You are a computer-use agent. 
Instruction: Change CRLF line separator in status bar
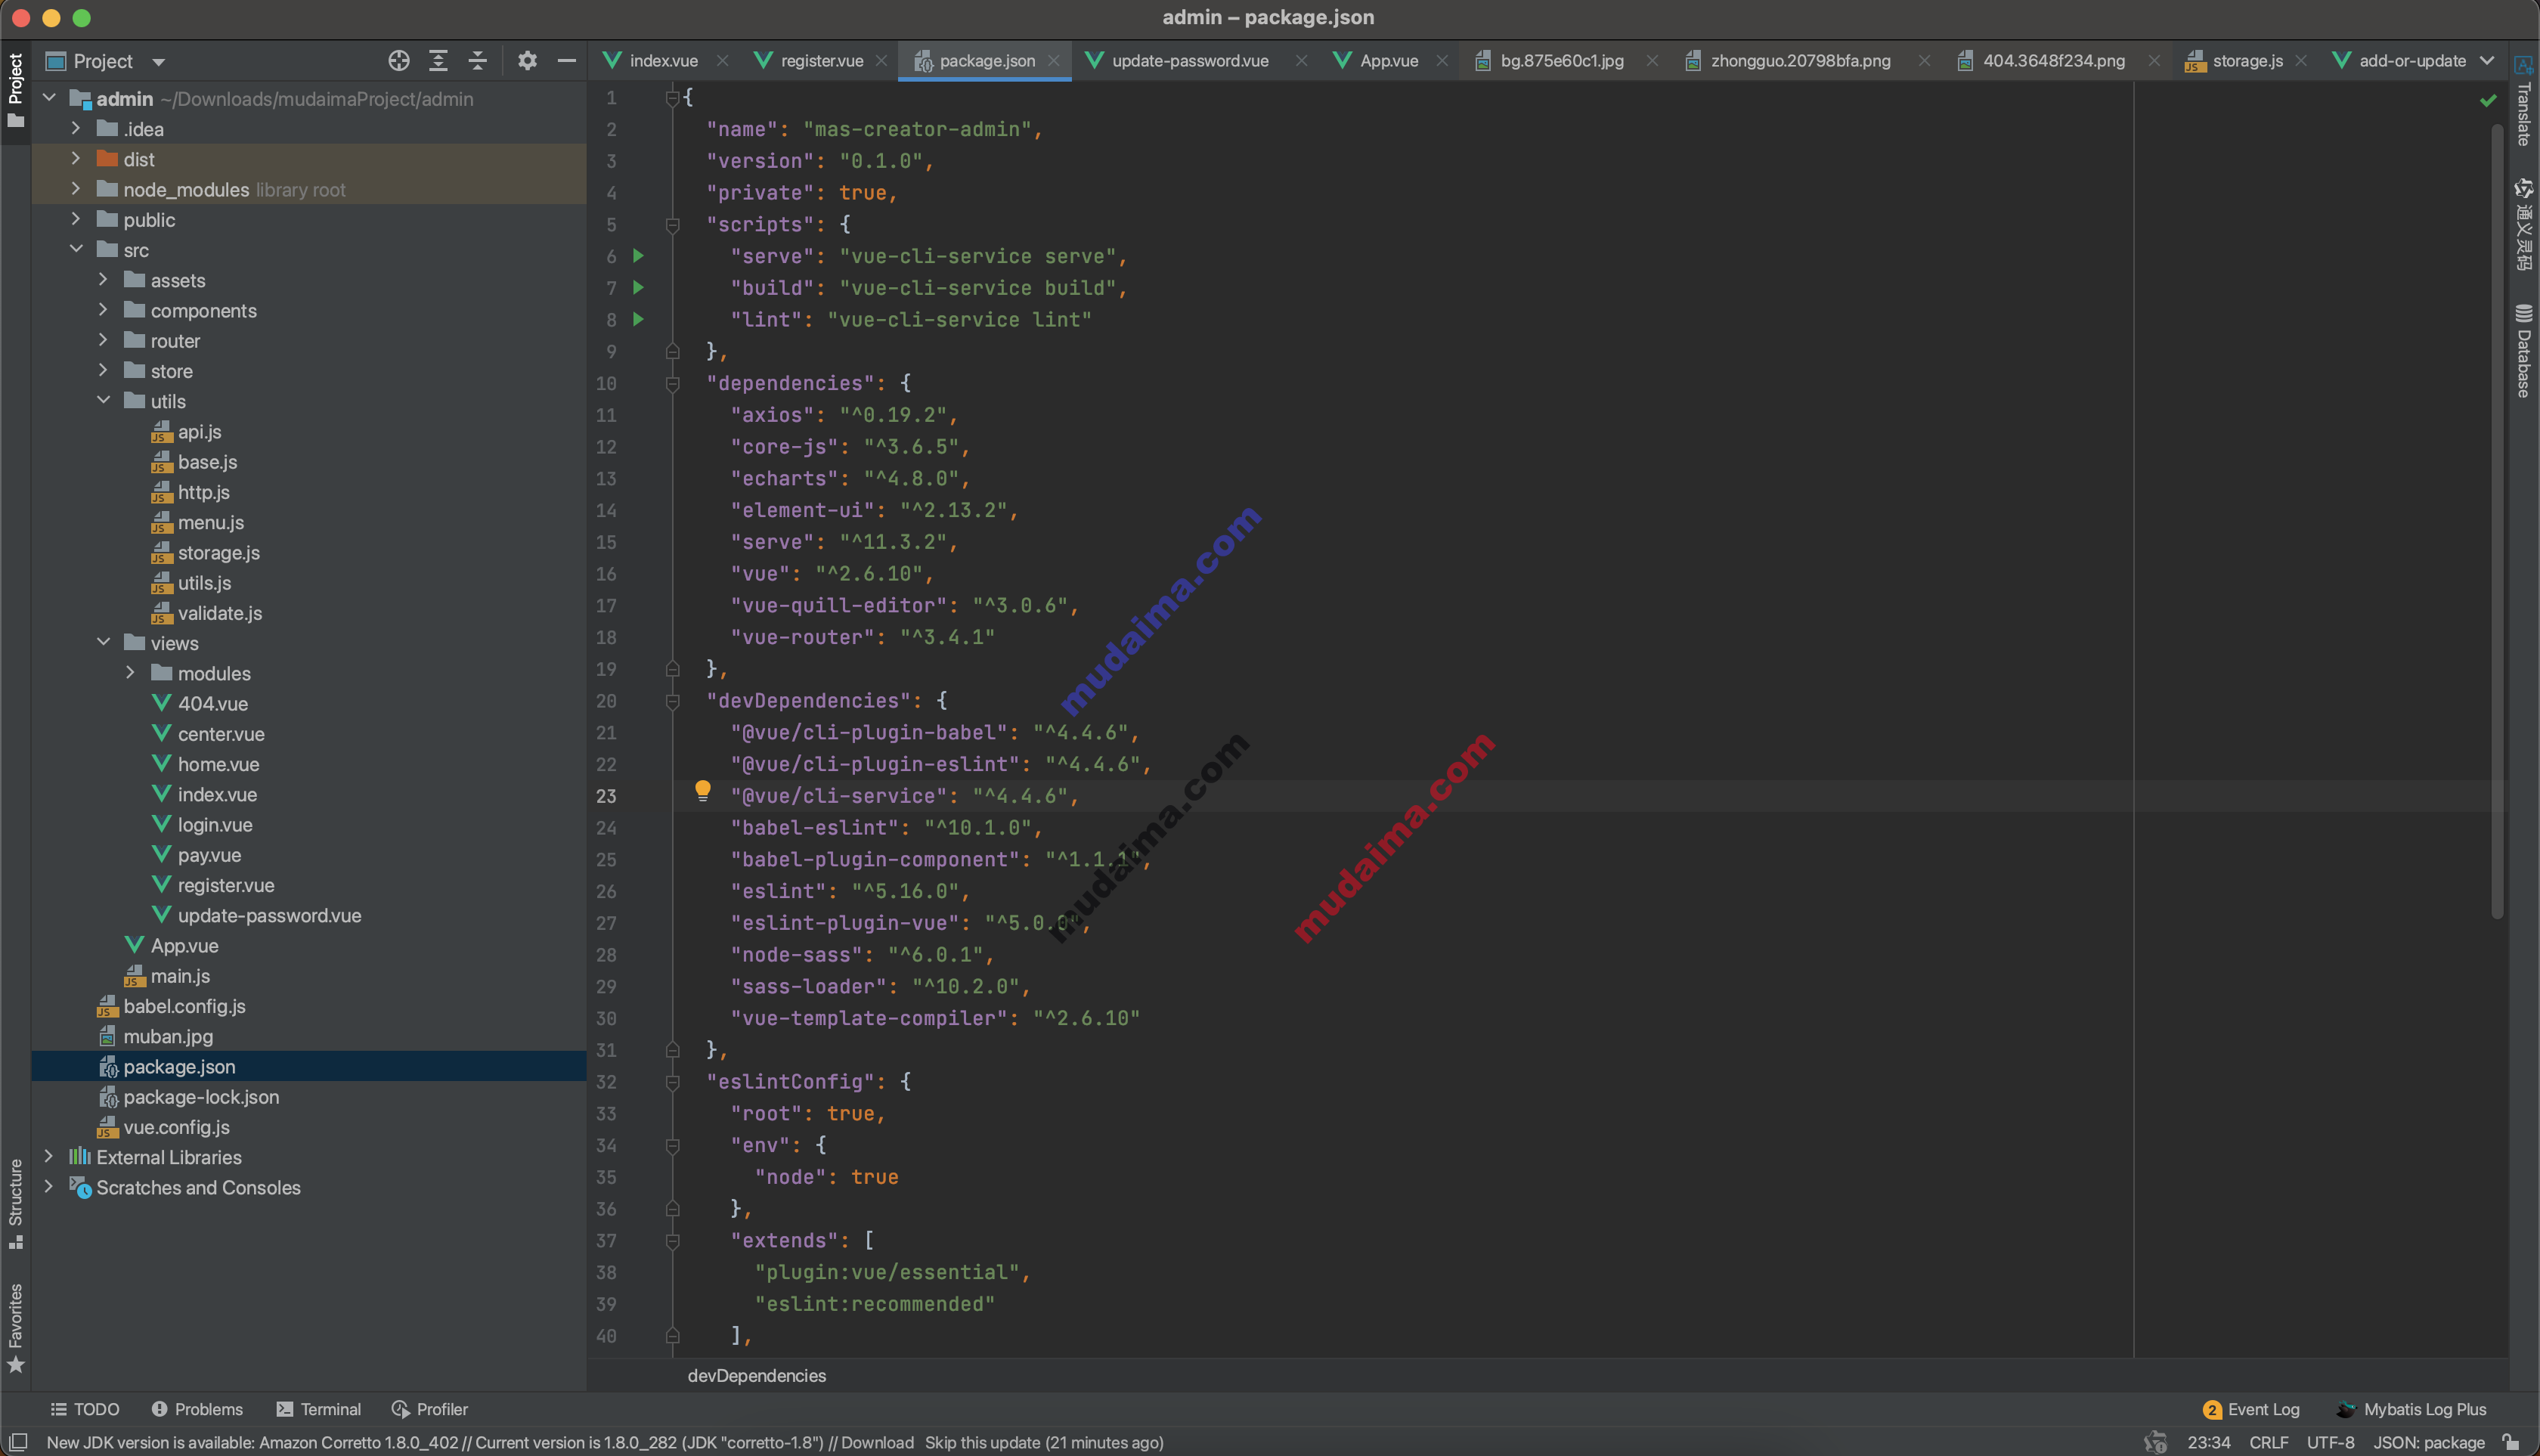click(x=2269, y=1442)
